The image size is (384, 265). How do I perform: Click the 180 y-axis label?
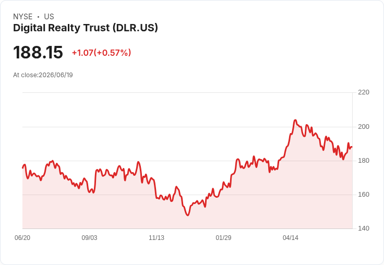[364, 161]
